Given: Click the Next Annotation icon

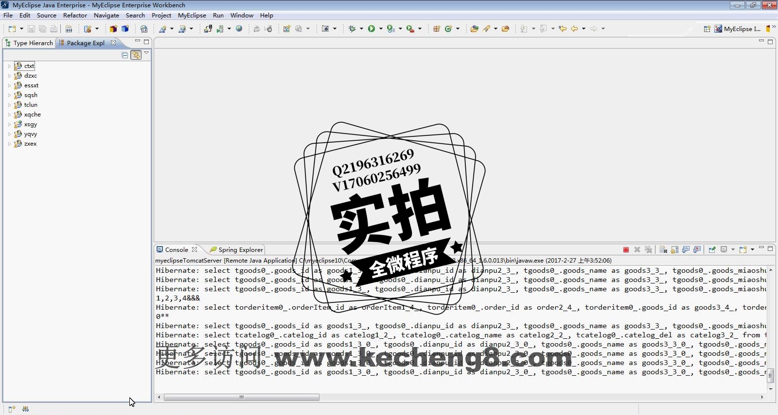Looking at the screenshot, I should click(x=524, y=29).
